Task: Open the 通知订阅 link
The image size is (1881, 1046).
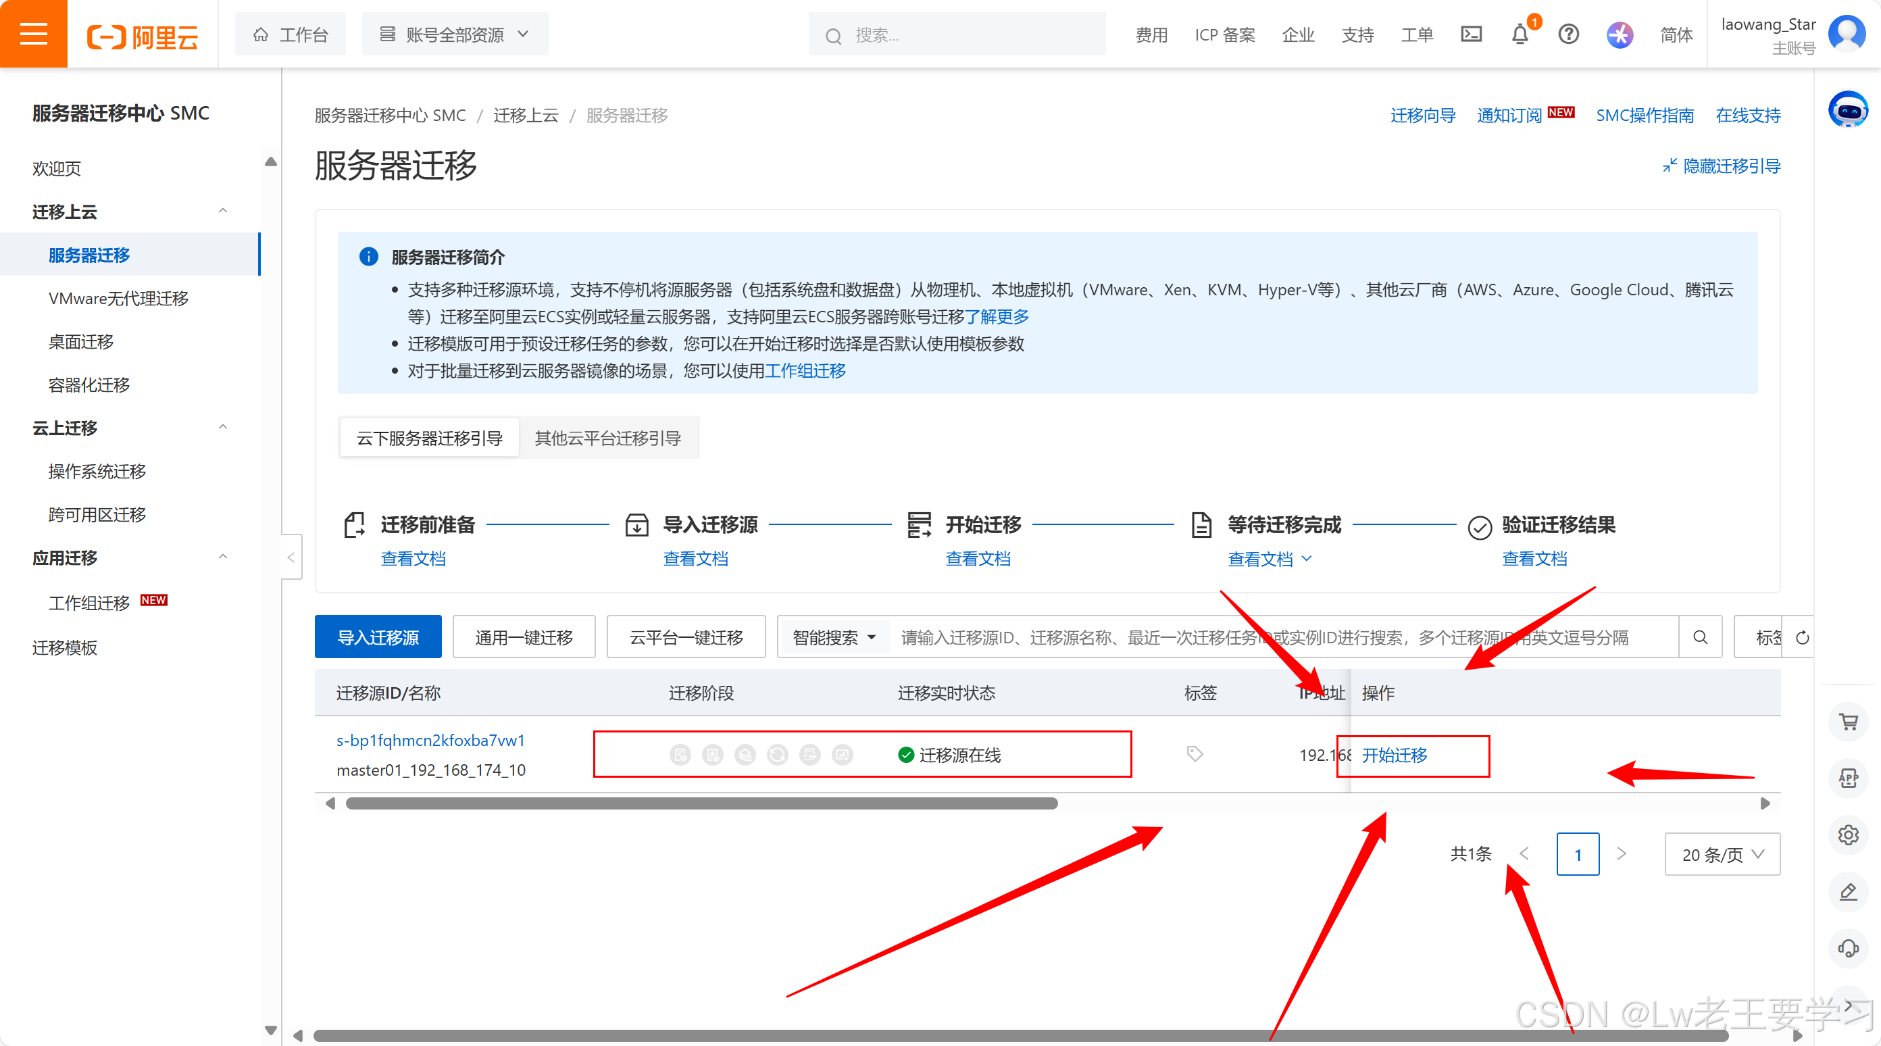Action: 1509,115
